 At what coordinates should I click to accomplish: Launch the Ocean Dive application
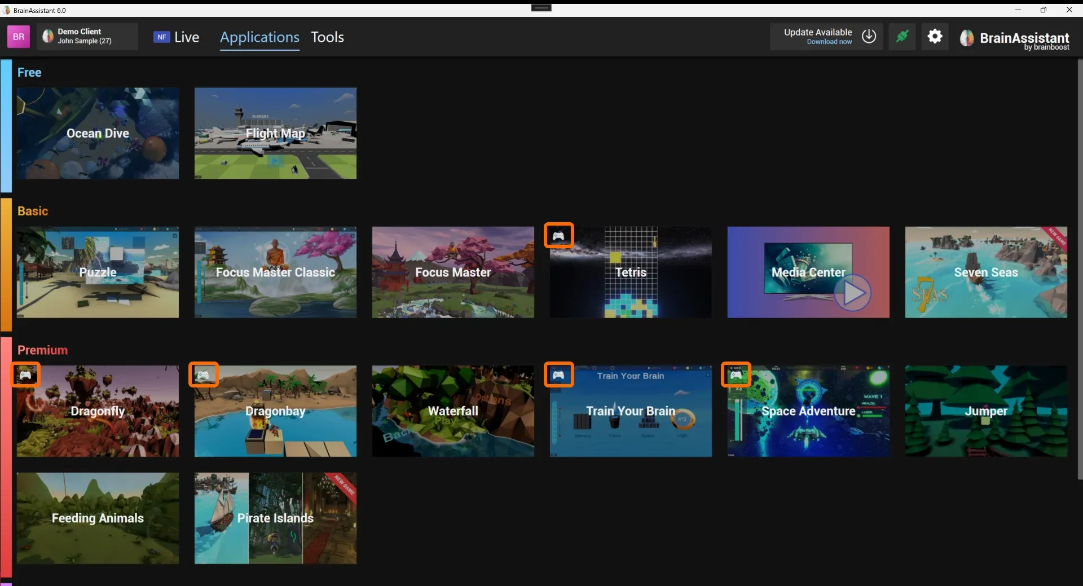(98, 133)
